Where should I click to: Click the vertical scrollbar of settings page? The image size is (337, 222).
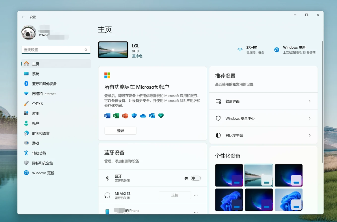click(x=322, y=102)
